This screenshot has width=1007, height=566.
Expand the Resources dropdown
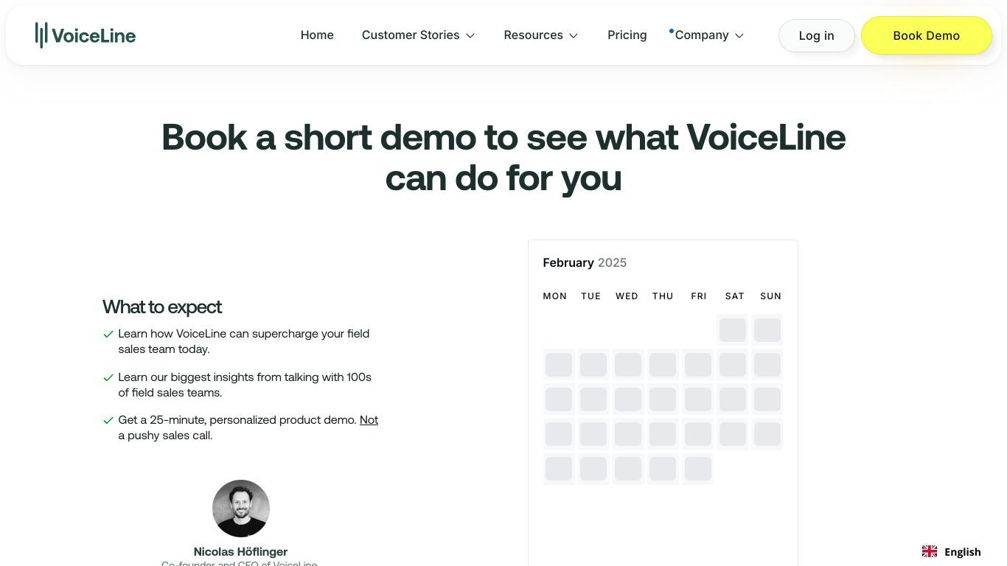[541, 35]
